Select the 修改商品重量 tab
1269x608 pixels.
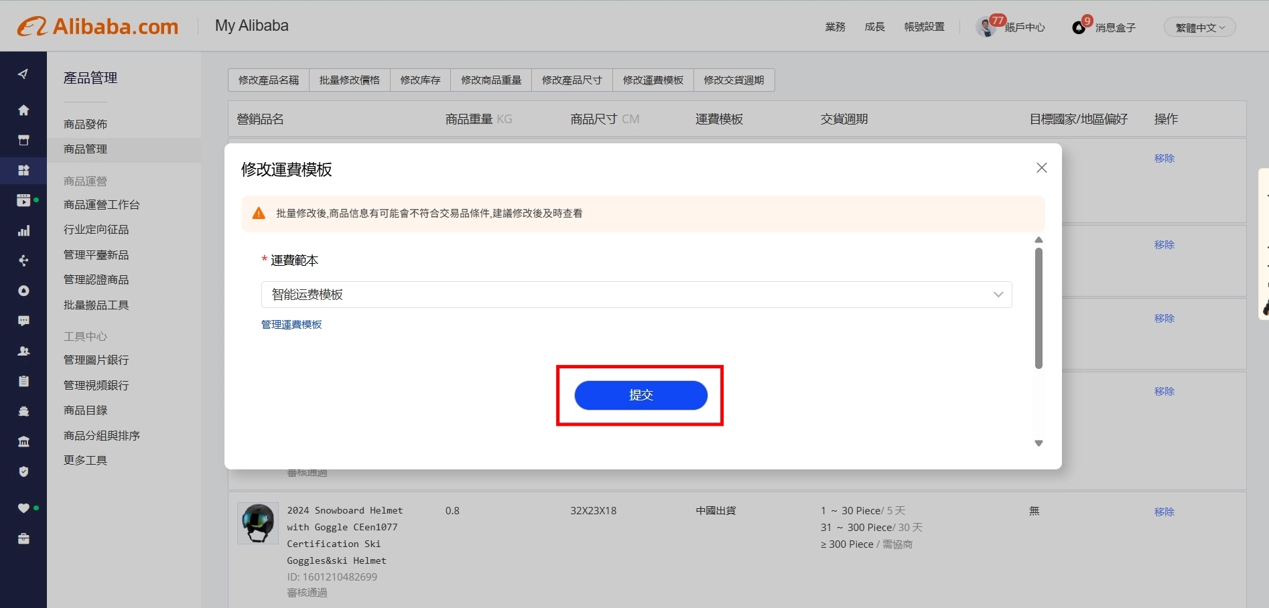point(491,80)
